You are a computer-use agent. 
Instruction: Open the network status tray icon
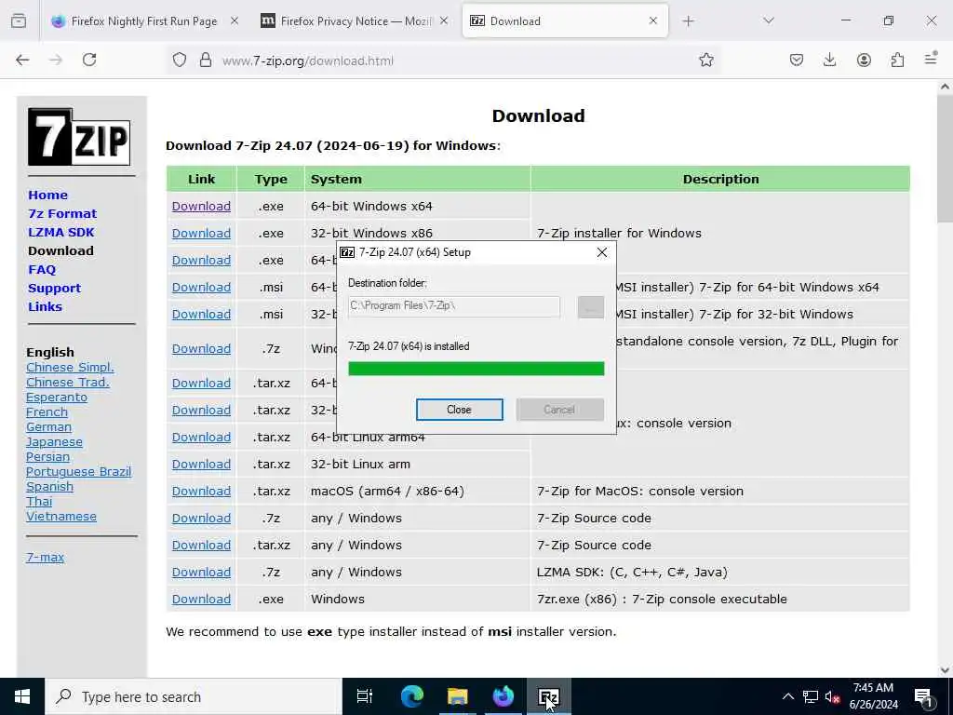click(x=811, y=696)
